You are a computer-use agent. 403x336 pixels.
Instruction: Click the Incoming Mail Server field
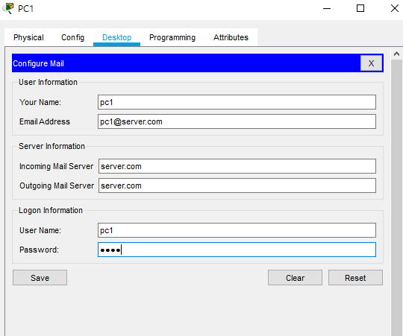click(x=237, y=166)
